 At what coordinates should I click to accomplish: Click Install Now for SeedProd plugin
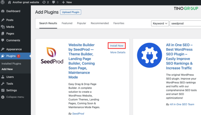coord(117,45)
